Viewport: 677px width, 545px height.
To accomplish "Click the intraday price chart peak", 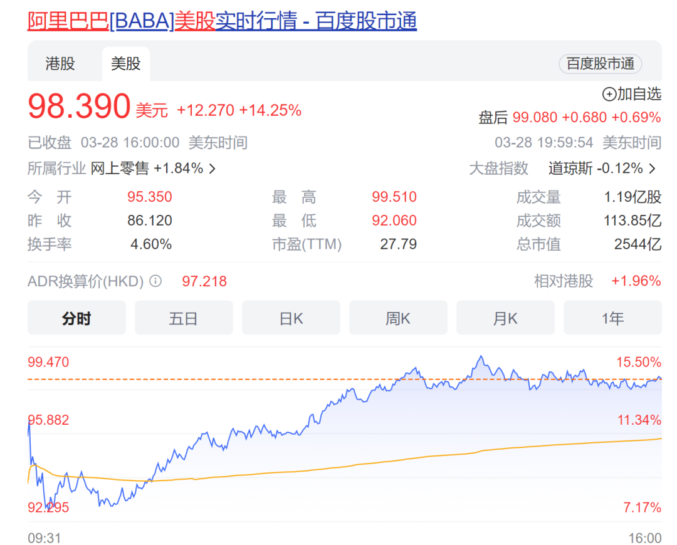I will pos(481,357).
